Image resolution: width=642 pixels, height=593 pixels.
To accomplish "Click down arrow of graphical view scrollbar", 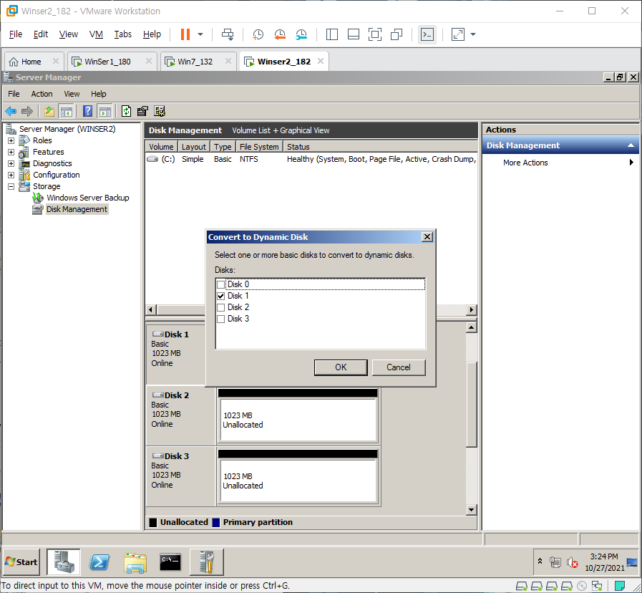I will (471, 510).
